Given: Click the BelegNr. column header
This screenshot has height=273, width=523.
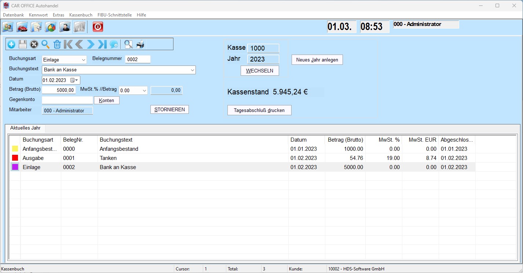Looking at the screenshot, I should click(79, 140).
